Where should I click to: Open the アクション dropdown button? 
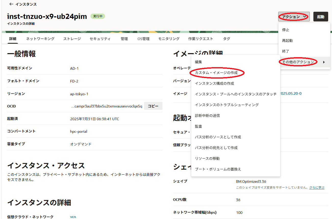tap(294, 17)
